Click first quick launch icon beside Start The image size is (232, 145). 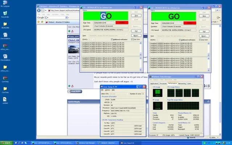(16, 143)
